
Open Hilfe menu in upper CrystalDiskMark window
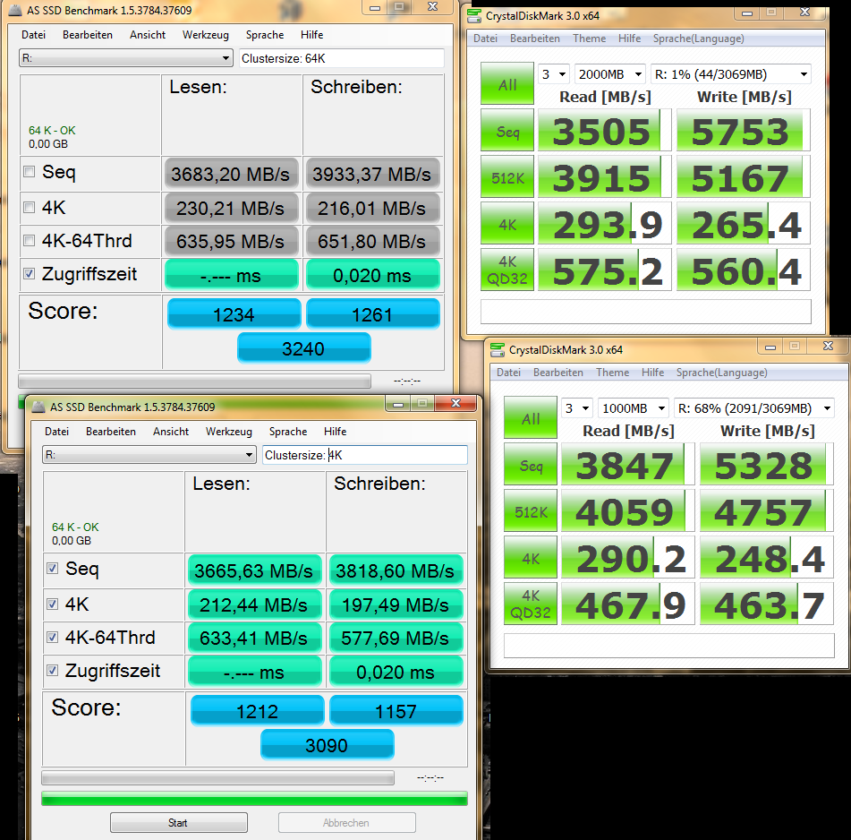[629, 39]
